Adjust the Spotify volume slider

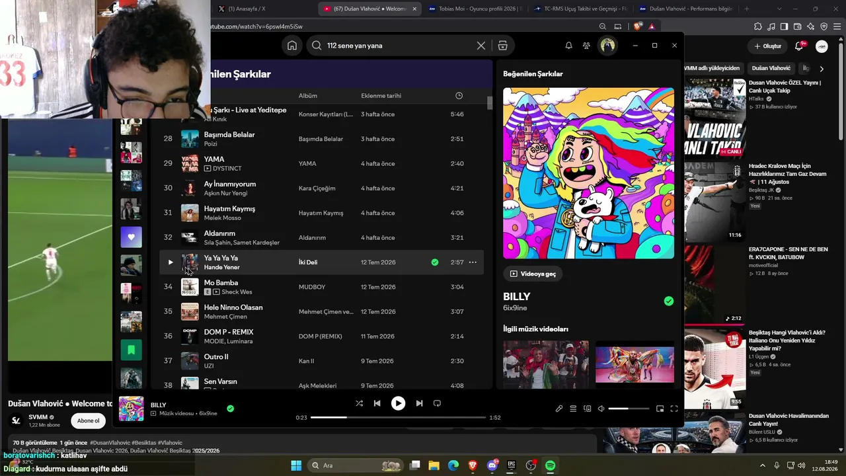pos(629,409)
